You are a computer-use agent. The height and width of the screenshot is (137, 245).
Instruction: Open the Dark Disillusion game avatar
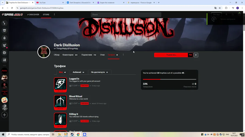(44, 52)
